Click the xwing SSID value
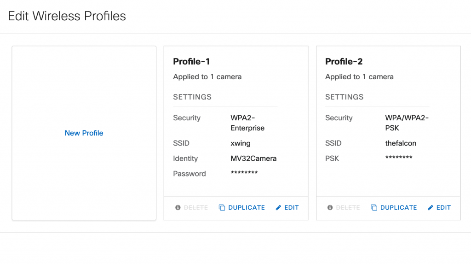 point(241,143)
